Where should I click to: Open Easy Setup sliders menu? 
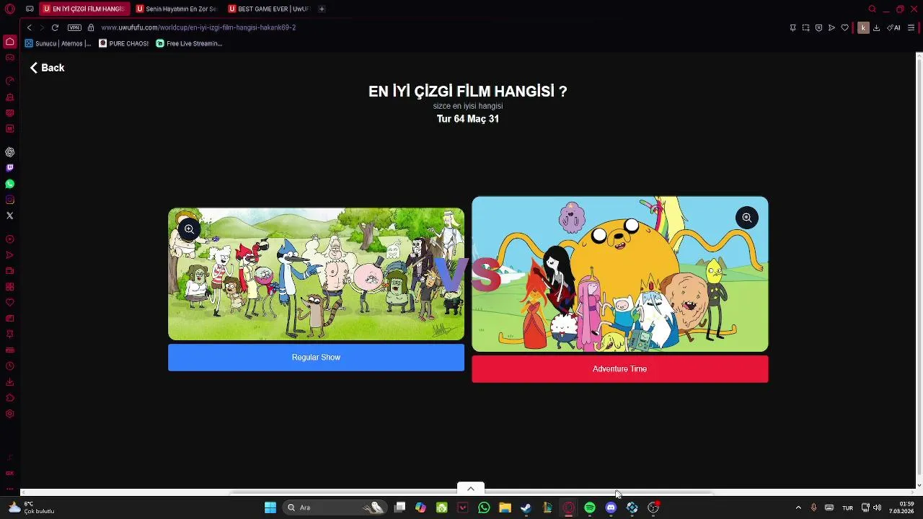click(911, 27)
